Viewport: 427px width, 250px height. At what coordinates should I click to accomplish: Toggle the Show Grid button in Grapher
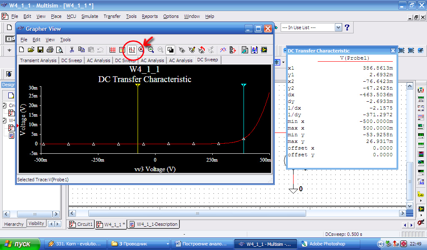click(x=113, y=50)
